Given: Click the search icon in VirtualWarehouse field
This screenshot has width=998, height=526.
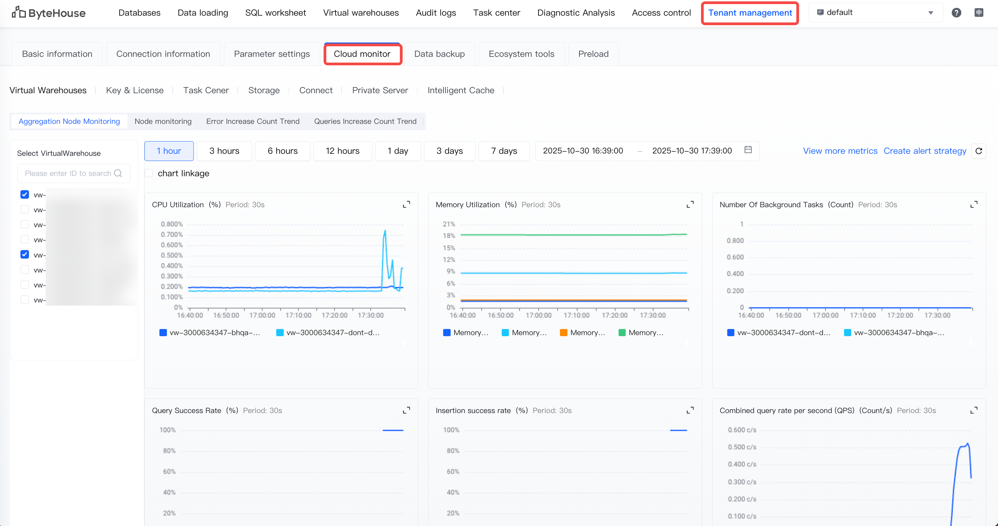Looking at the screenshot, I should (x=118, y=174).
